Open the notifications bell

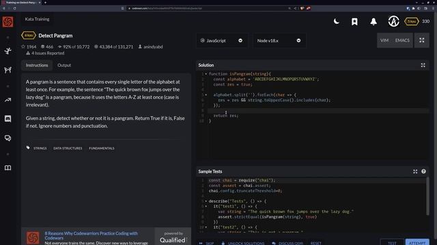tap(373, 22)
